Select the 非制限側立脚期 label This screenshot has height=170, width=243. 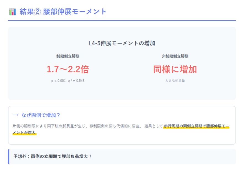[175, 56]
